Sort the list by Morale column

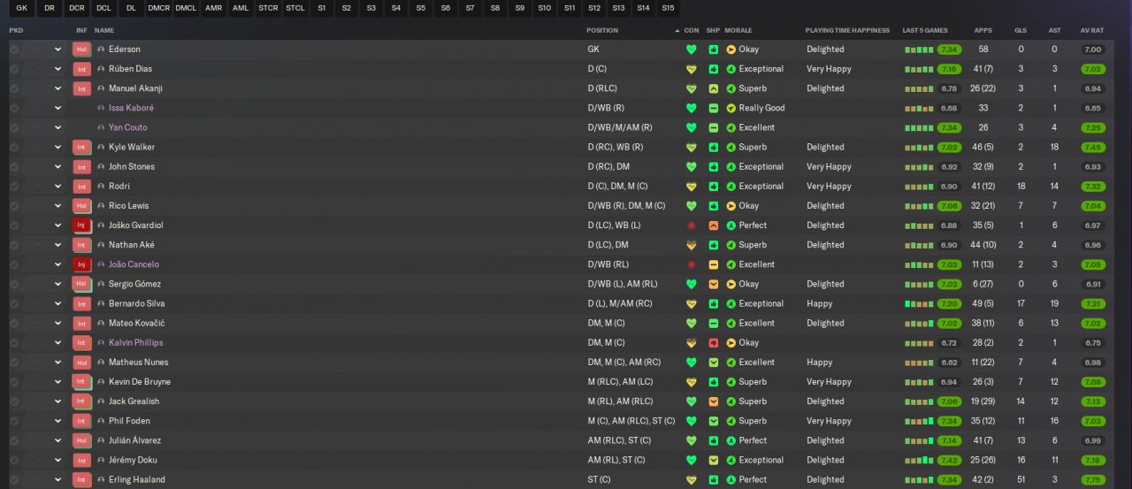click(x=738, y=30)
